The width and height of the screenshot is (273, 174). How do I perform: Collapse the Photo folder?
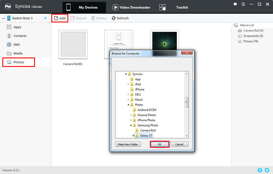coord(128,105)
